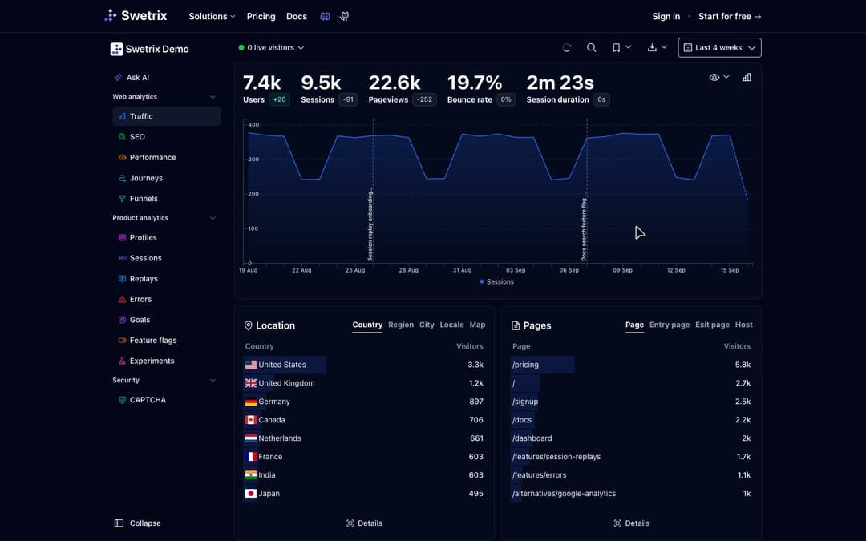Open the GitHub icon link
This screenshot has width=866, height=541.
344,17
